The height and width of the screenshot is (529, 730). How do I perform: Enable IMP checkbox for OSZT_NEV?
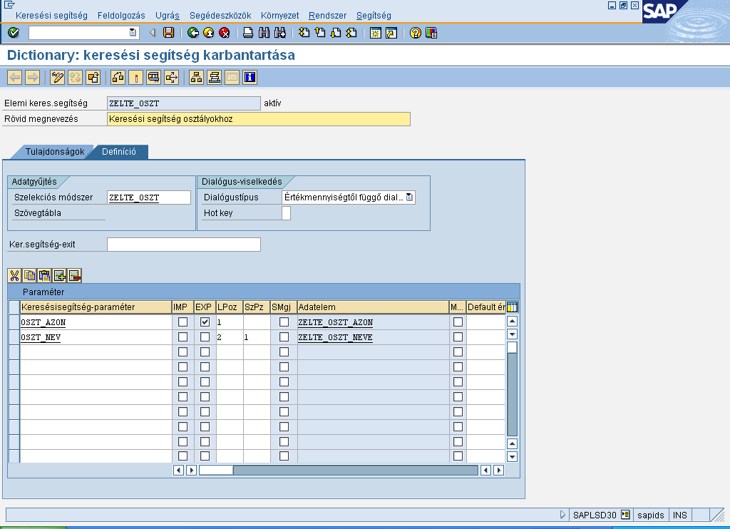[x=183, y=337]
